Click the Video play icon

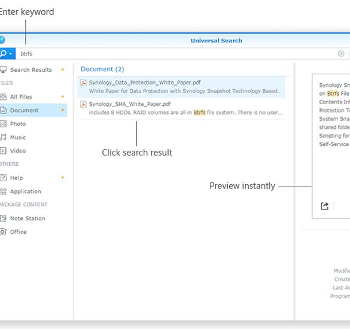pyautogui.click(x=3, y=151)
